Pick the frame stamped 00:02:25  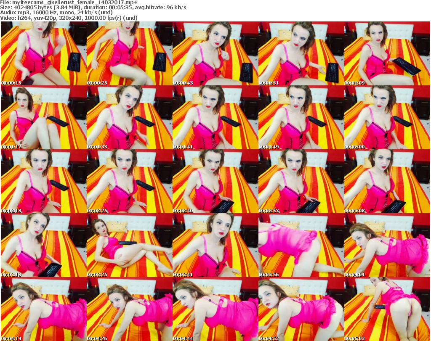point(130,182)
